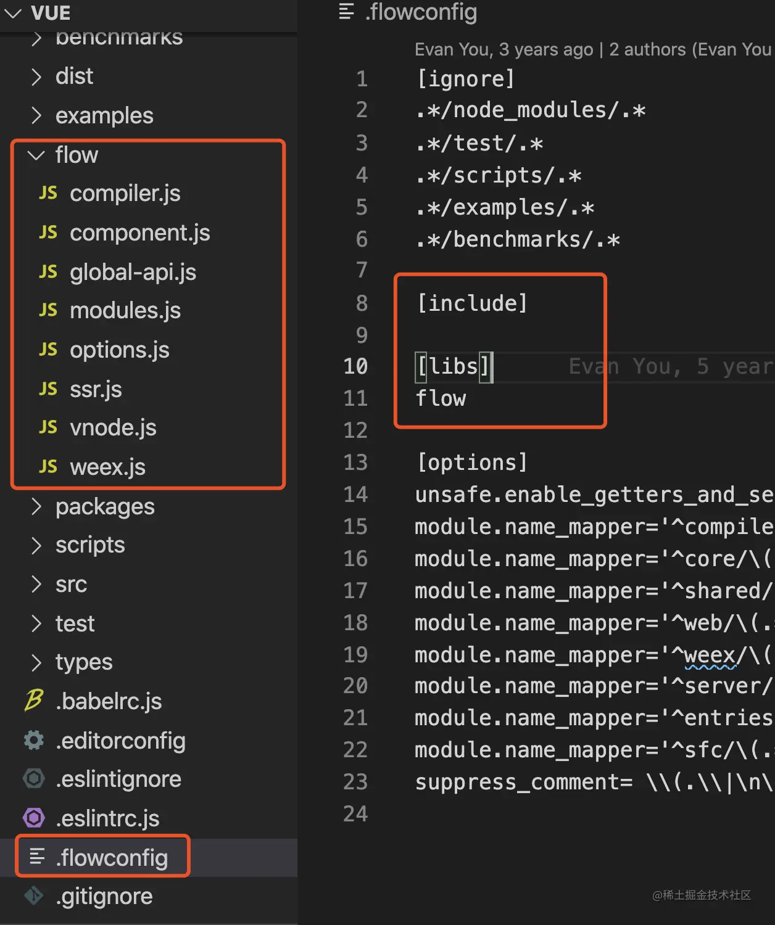This screenshot has height=925, width=775.
Task: Click .*/benchmarks/.* on line 6
Action: (x=518, y=239)
